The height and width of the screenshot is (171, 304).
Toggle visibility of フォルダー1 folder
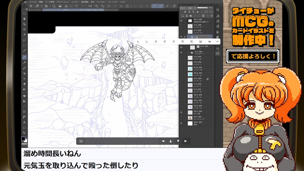click(181, 53)
